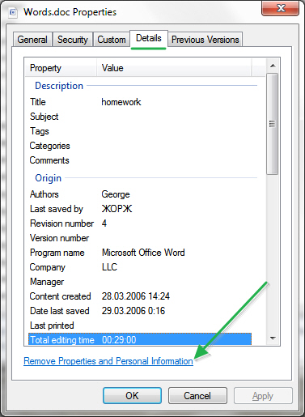
Task: Select the Total editing time row
Action: tap(140, 340)
